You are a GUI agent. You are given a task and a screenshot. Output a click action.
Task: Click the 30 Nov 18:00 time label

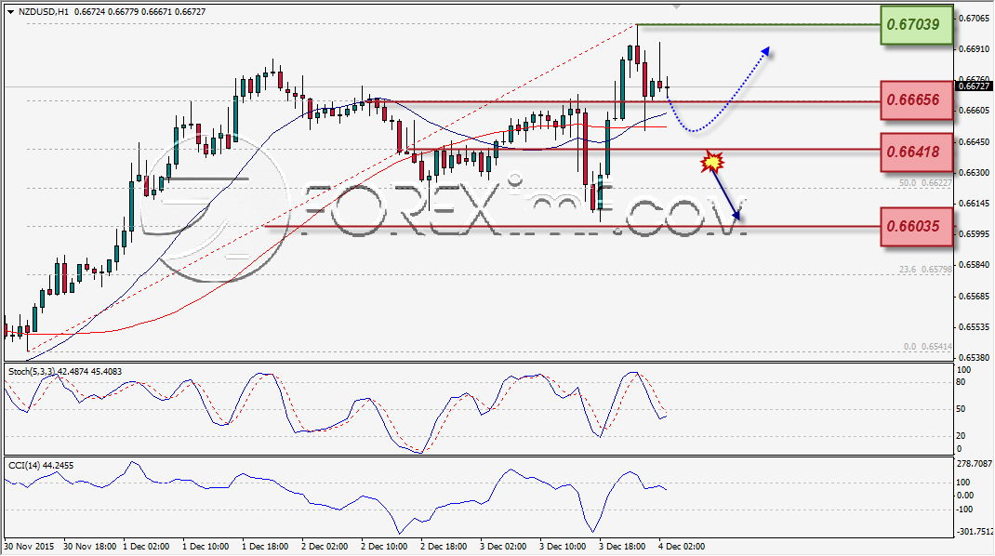point(90,547)
